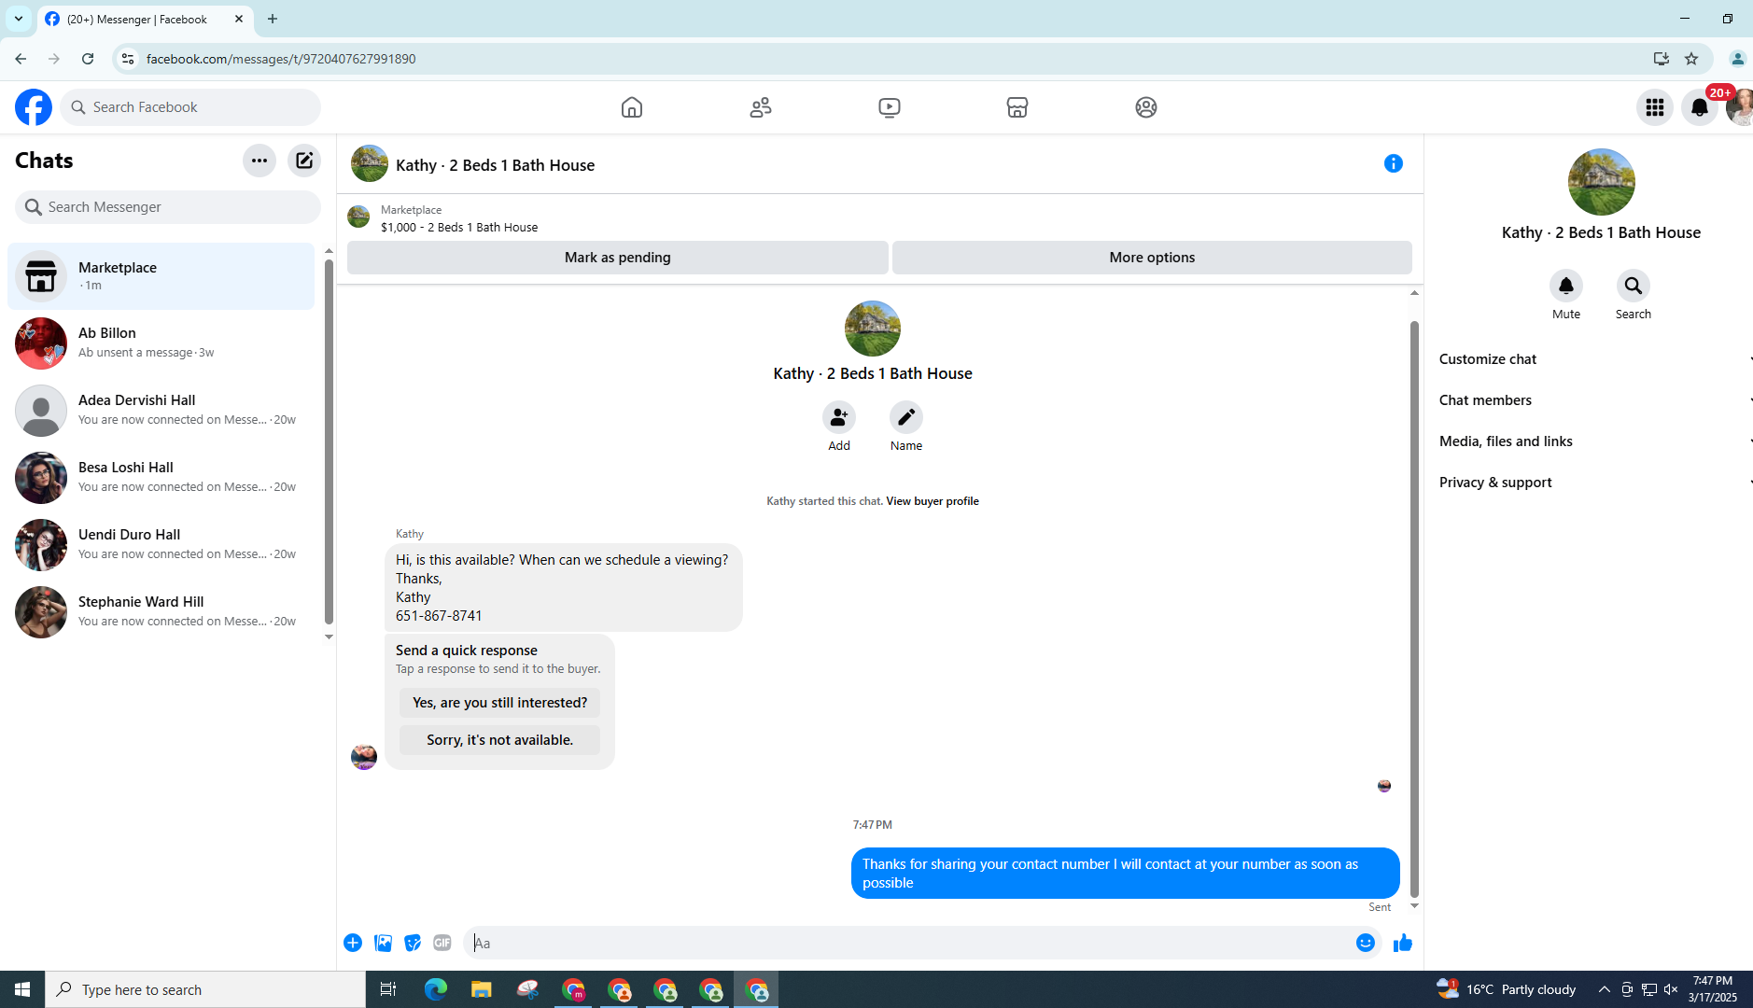Screen dimensions: 1753x1008
Task: Open the View buyer profile link
Action: pos(933,501)
